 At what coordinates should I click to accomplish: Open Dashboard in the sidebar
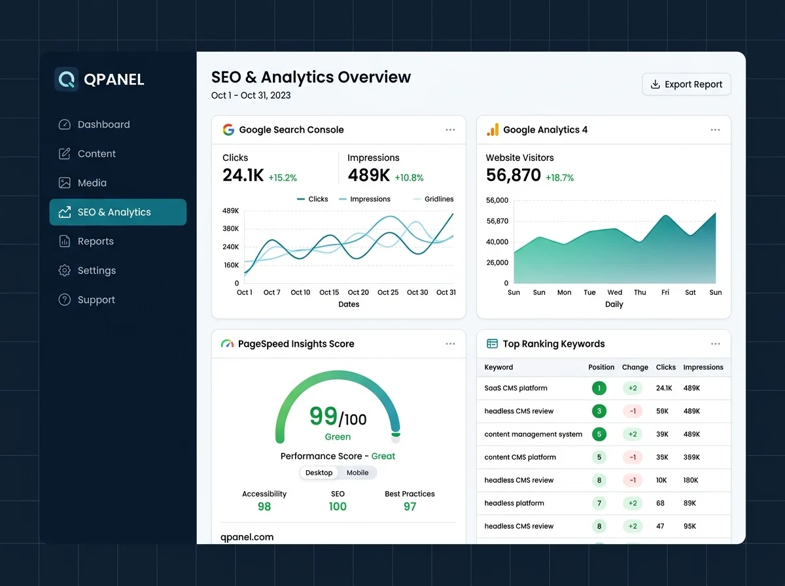(x=118, y=124)
